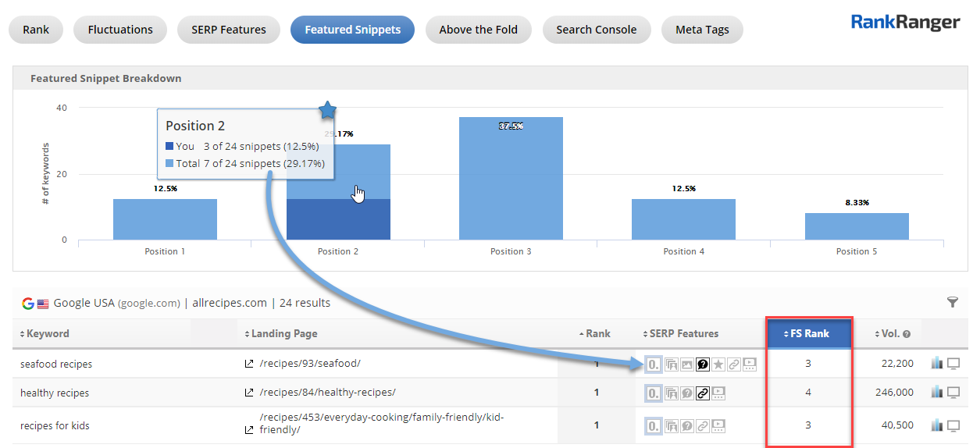
Task: Sort results by the Rank column header
Action: [x=594, y=333]
